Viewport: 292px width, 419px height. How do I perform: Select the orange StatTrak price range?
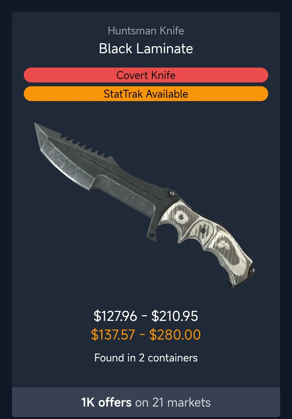tap(146, 335)
